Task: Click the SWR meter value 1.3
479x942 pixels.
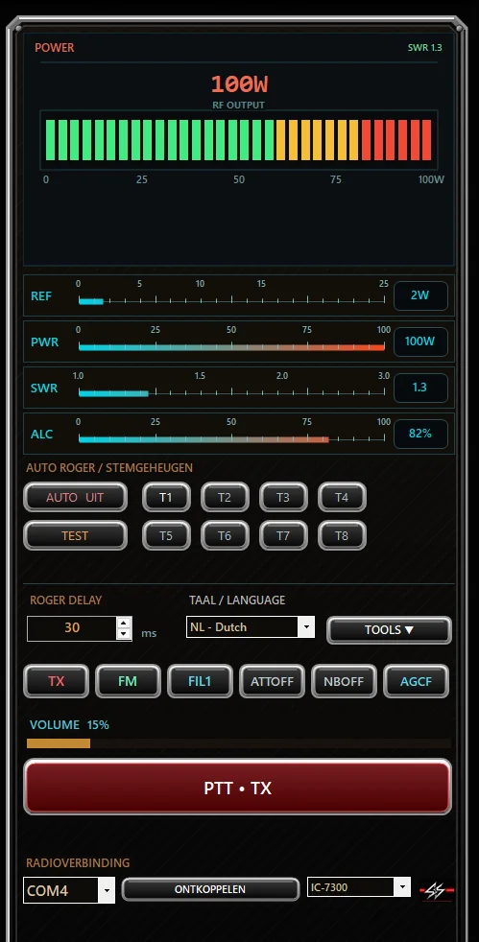Action: 420,388
